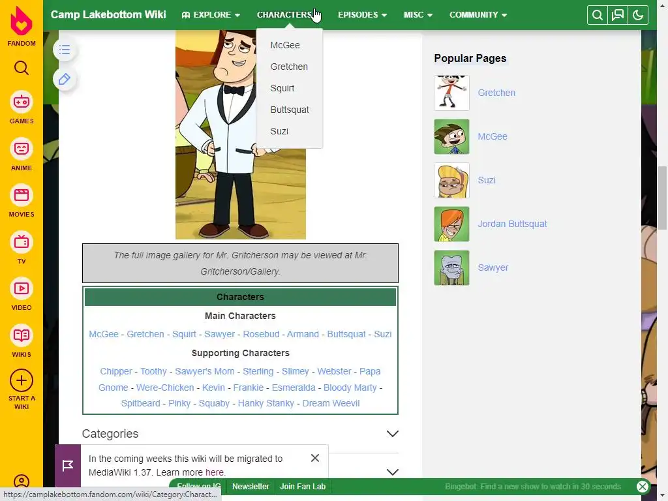Expand the section chevron below Categories
Screen dimensions: 668x501
392,472
